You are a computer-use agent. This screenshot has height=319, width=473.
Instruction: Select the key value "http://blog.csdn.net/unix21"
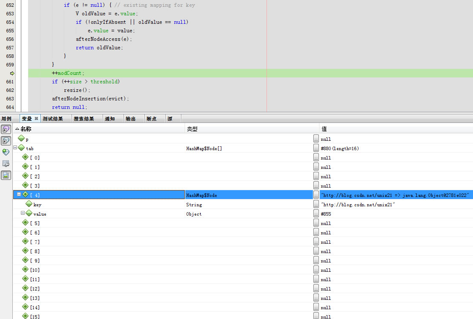point(358,205)
